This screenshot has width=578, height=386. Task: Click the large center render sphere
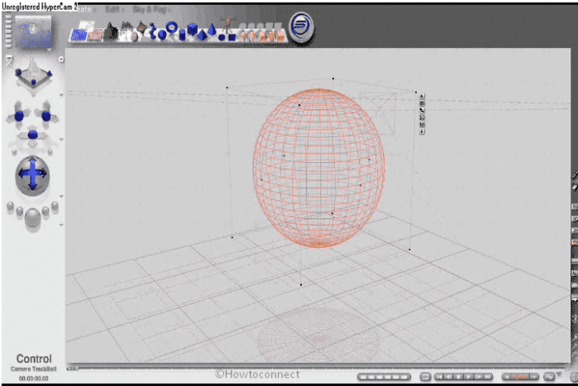[32, 218]
